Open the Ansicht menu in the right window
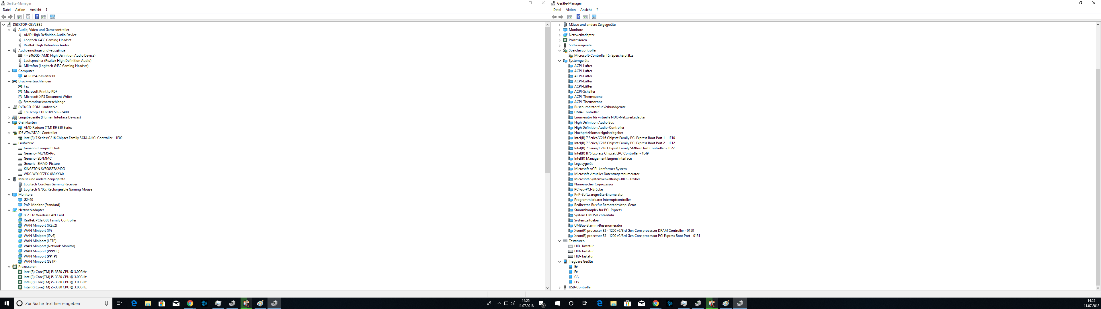 pyautogui.click(x=586, y=9)
